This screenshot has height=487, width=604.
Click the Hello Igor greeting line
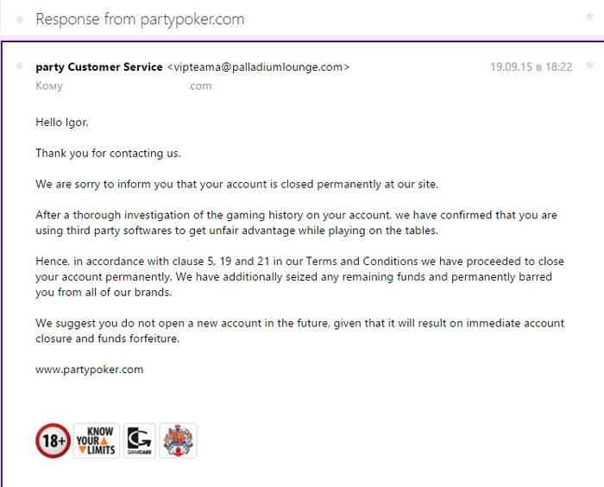[x=62, y=123]
